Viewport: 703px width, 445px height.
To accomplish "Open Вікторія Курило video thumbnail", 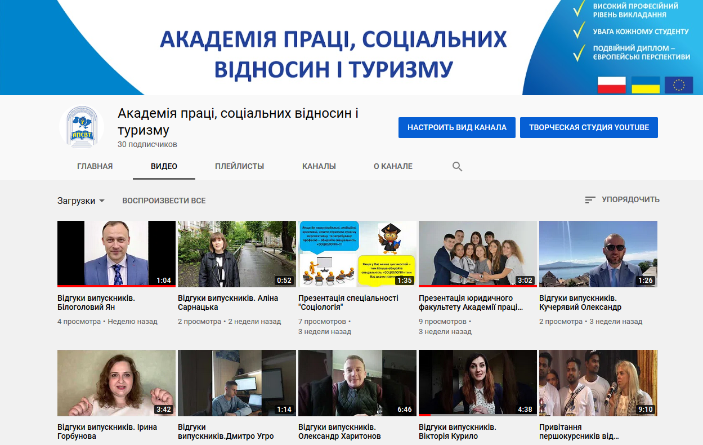I will point(478,383).
